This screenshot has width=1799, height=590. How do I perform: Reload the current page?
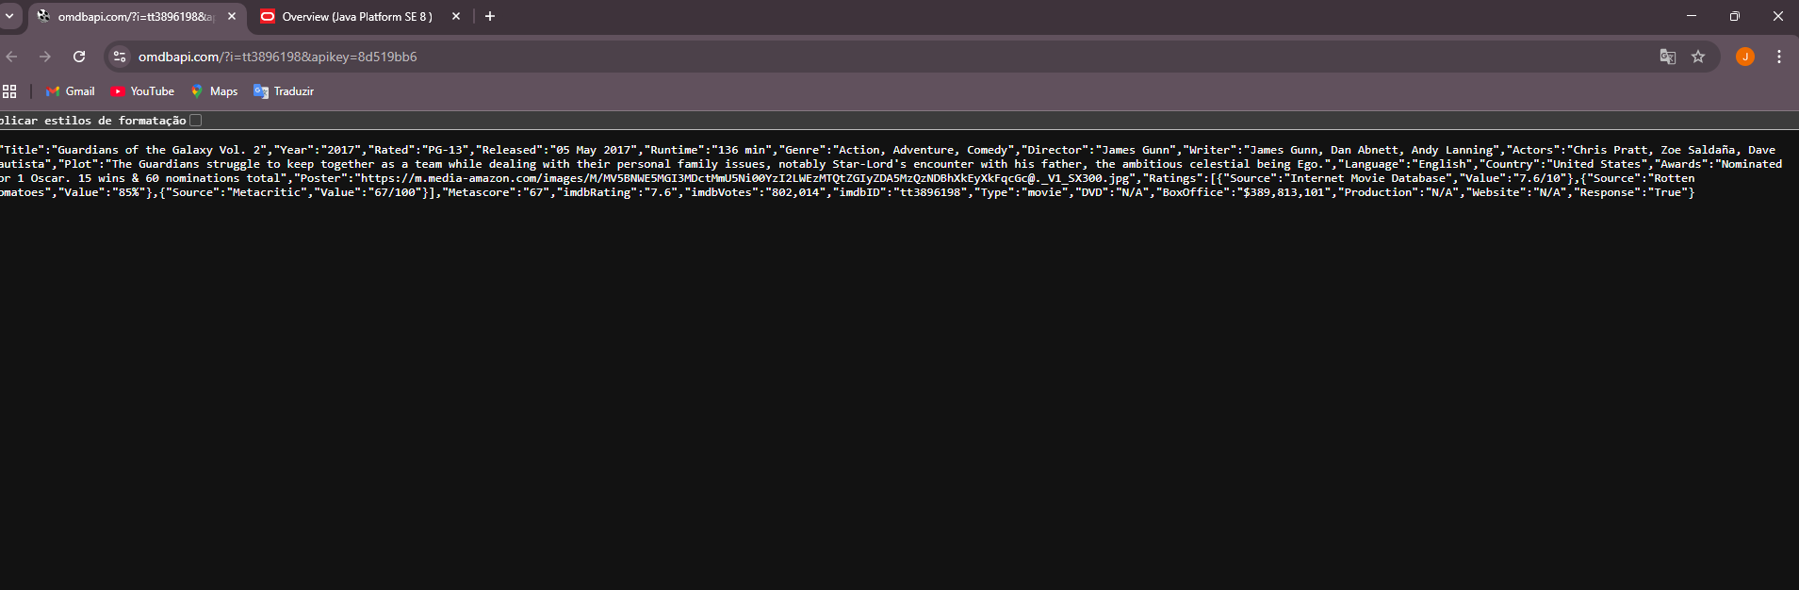click(x=79, y=57)
